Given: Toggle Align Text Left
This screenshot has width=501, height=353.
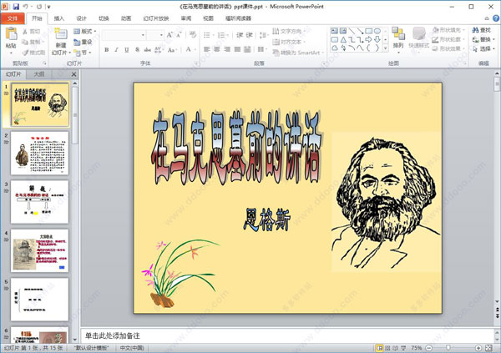Looking at the screenshot, I should (207, 49).
